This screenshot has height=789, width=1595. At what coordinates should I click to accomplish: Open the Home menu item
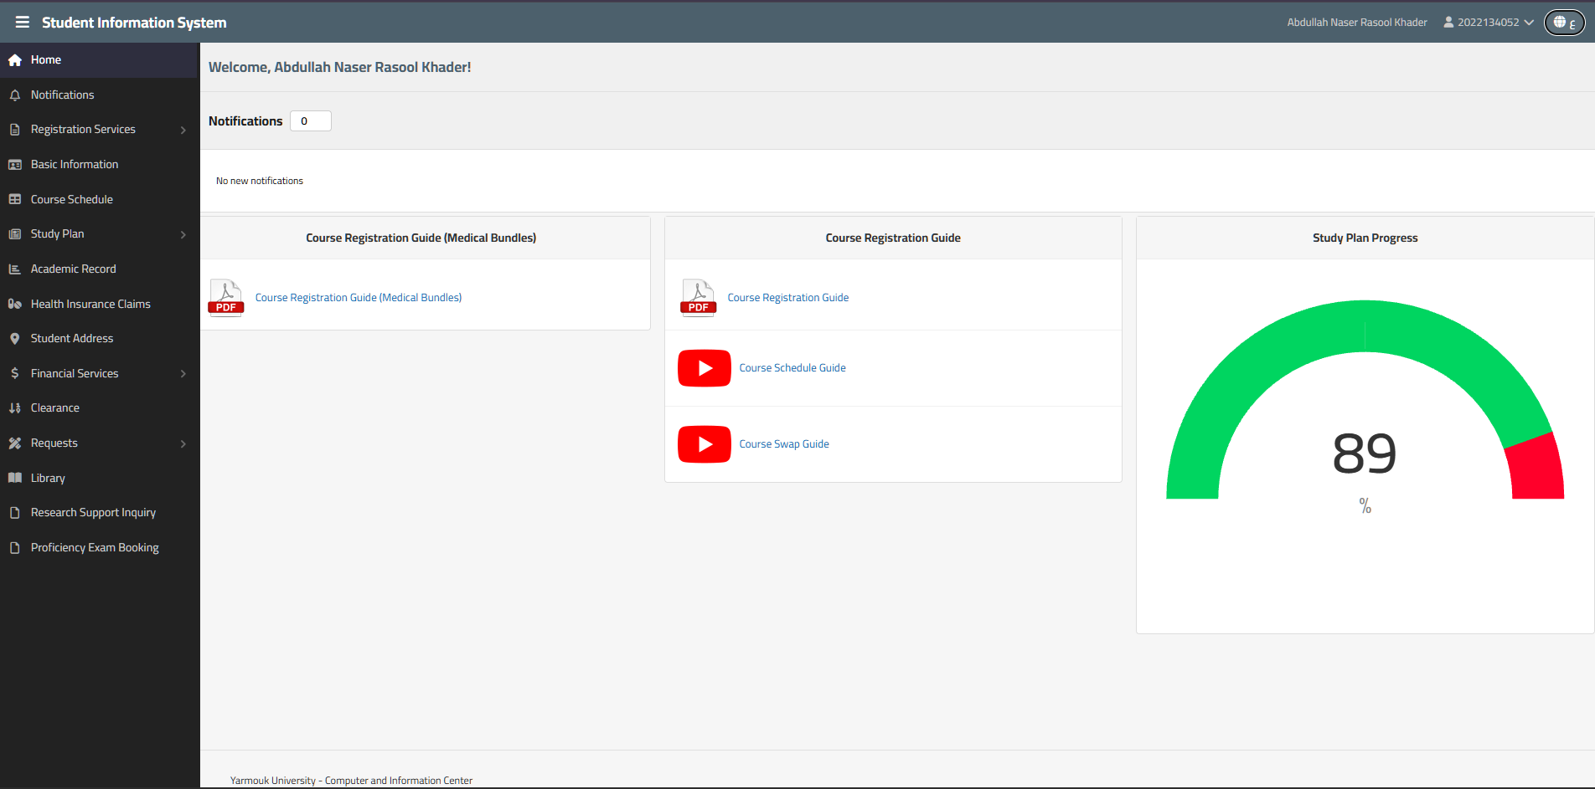coord(99,60)
